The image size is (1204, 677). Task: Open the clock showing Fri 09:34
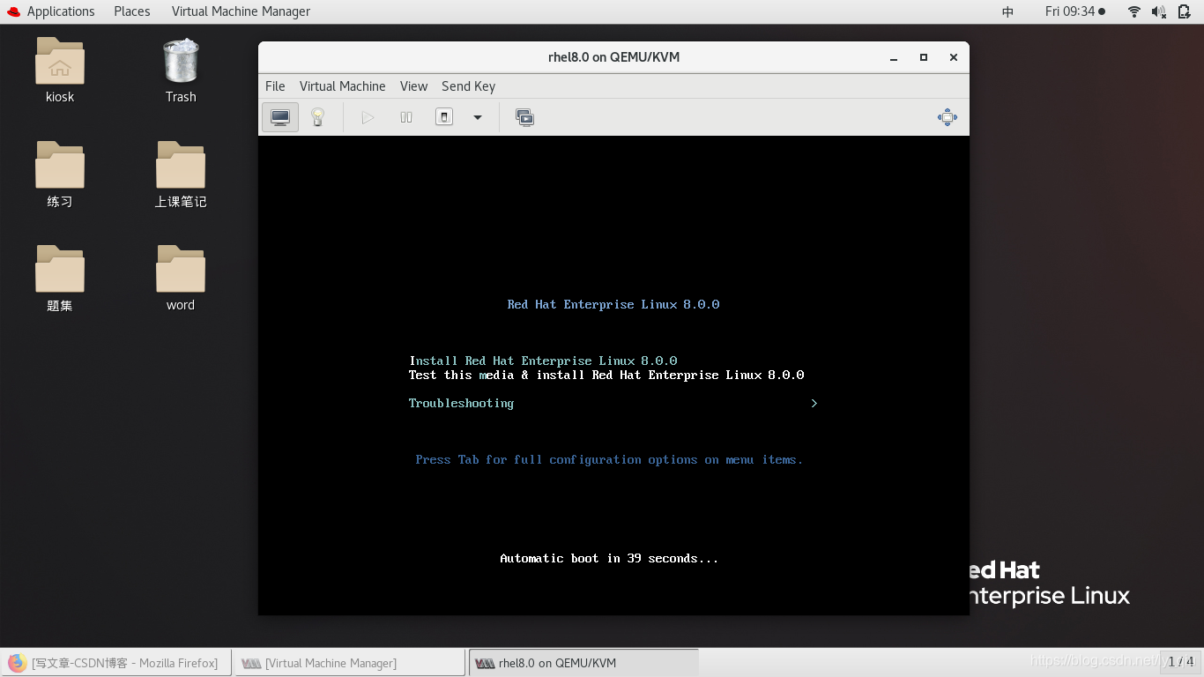tap(1074, 11)
